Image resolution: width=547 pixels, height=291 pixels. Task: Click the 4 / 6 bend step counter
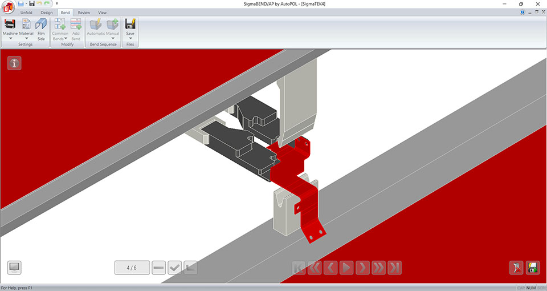click(x=132, y=268)
